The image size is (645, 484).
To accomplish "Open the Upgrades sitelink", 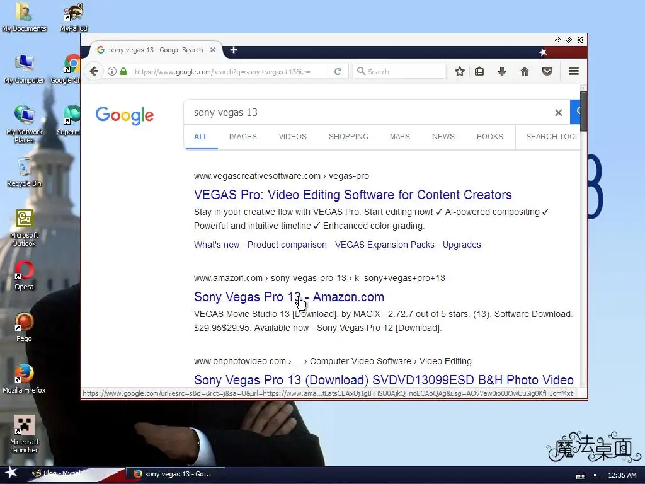I will pyautogui.click(x=462, y=245).
